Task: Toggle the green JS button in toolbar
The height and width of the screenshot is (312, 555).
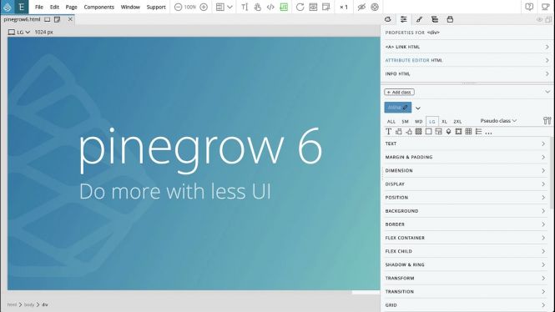Action: click(284, 7)
